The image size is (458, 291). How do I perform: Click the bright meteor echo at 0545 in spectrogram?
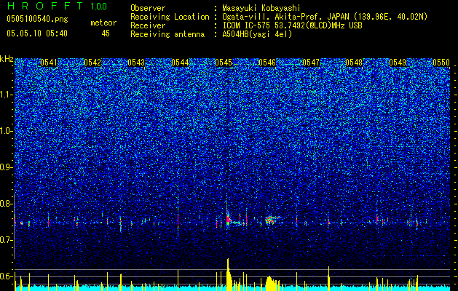coord(229,218)
